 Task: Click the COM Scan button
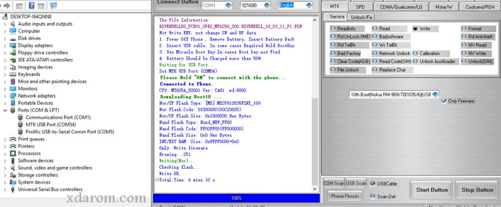[x=333, y=184]
